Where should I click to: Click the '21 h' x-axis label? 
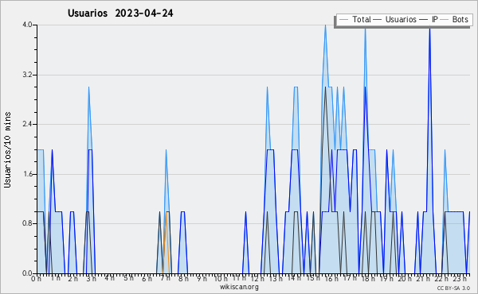click(423, 279)
